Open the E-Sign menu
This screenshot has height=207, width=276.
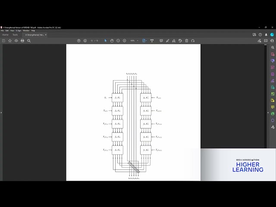click(x=18, y=31)
